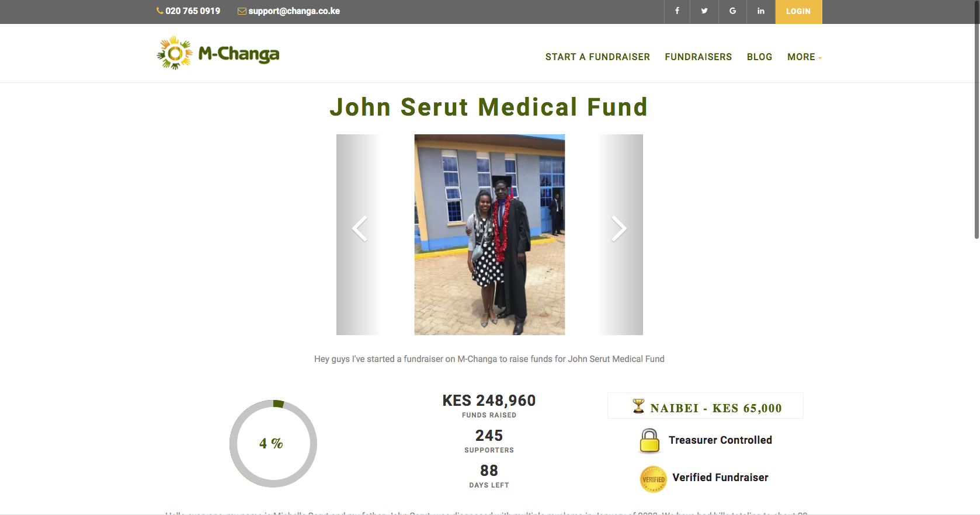The height and width of the screenshot is (515, 980).
Task: Open the Twitter icon in top bar
Action: [x=704, y=11]
